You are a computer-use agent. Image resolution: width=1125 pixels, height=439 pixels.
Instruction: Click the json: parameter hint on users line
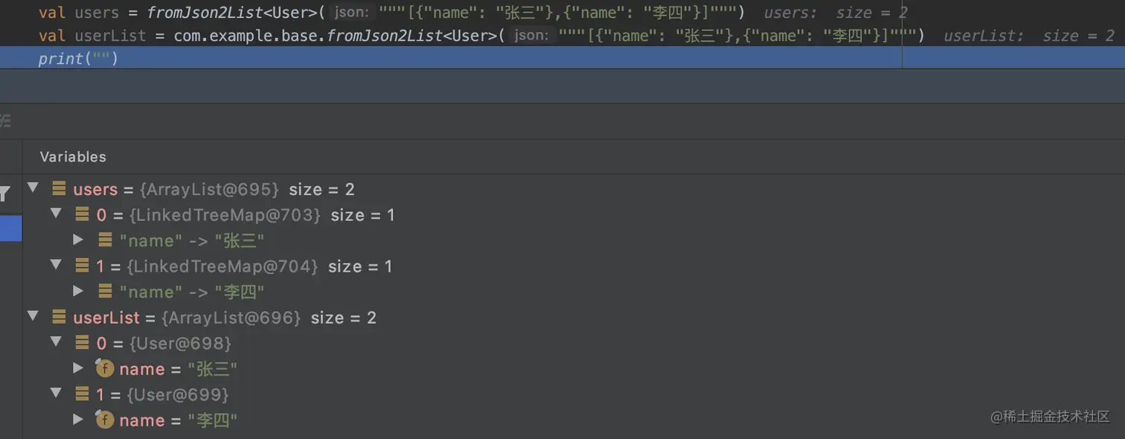point(350,13)
